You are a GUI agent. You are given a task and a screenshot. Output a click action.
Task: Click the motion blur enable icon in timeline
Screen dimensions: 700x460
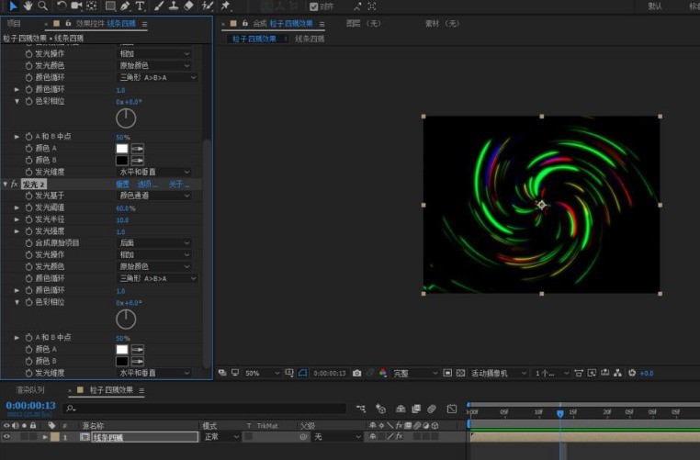coord(431,409)
